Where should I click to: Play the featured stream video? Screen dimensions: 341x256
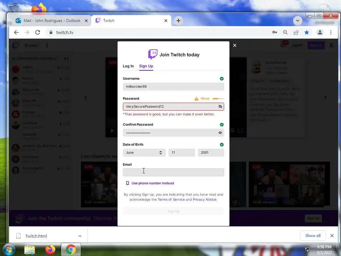pos(112,131)
